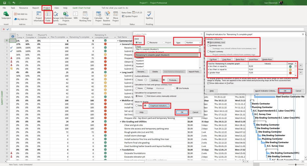Select Summary rows radio button
The image size is (307, 166).
208,46
